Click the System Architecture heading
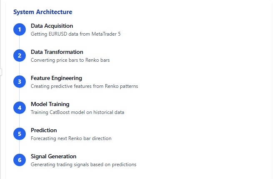Image resolution: width=273 pixels, height=179 pixels. (x=42, y=12)
